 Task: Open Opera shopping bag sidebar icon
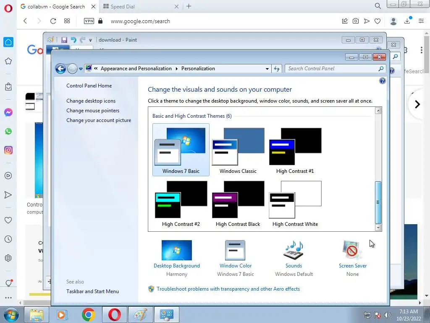[8, 87]
